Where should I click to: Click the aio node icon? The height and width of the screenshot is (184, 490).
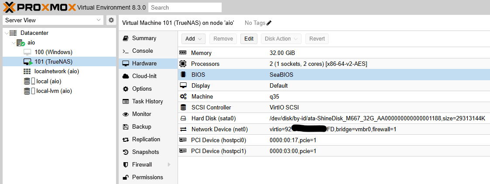click(21, 43)
